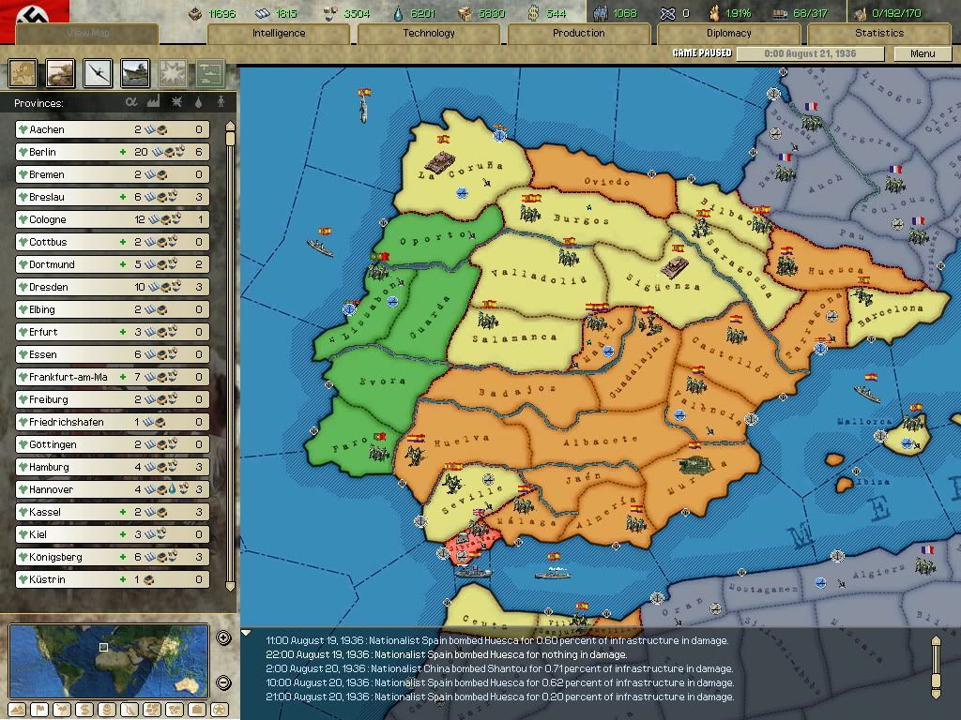961x720 pixels.
Task: Open the game Menu button
Action: point(923,53)
